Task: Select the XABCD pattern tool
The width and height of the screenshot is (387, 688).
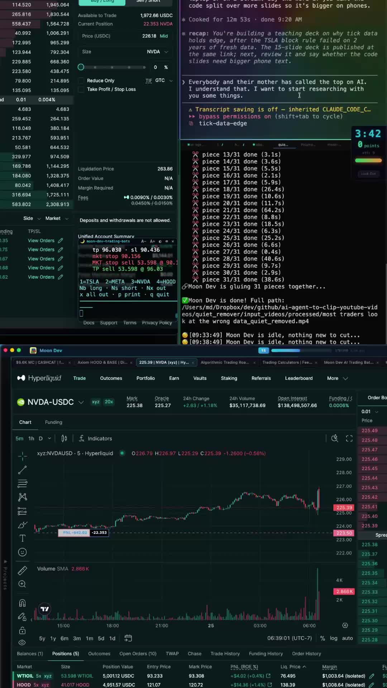Action: coord(22,497)
